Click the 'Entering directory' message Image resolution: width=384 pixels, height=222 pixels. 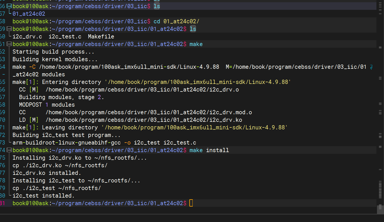click(x=152, y=82)
